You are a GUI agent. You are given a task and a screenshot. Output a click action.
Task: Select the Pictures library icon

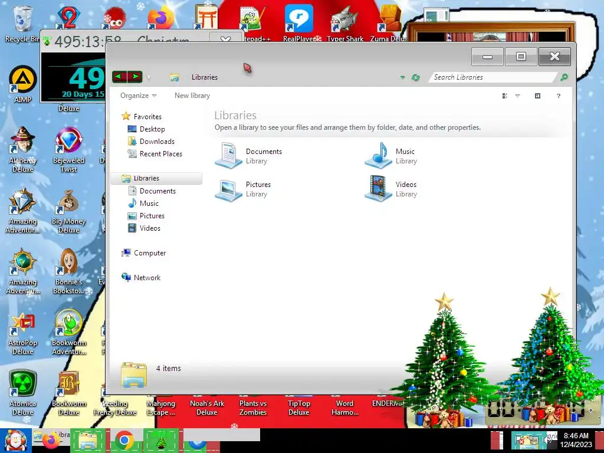[228, 189]
